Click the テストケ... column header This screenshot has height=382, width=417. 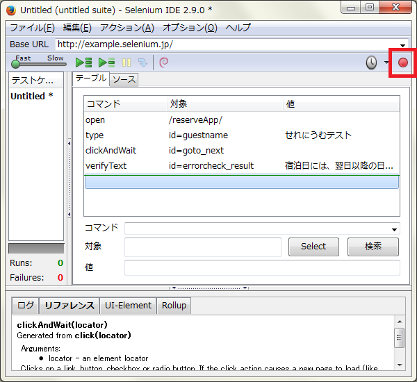click(36, 81)
